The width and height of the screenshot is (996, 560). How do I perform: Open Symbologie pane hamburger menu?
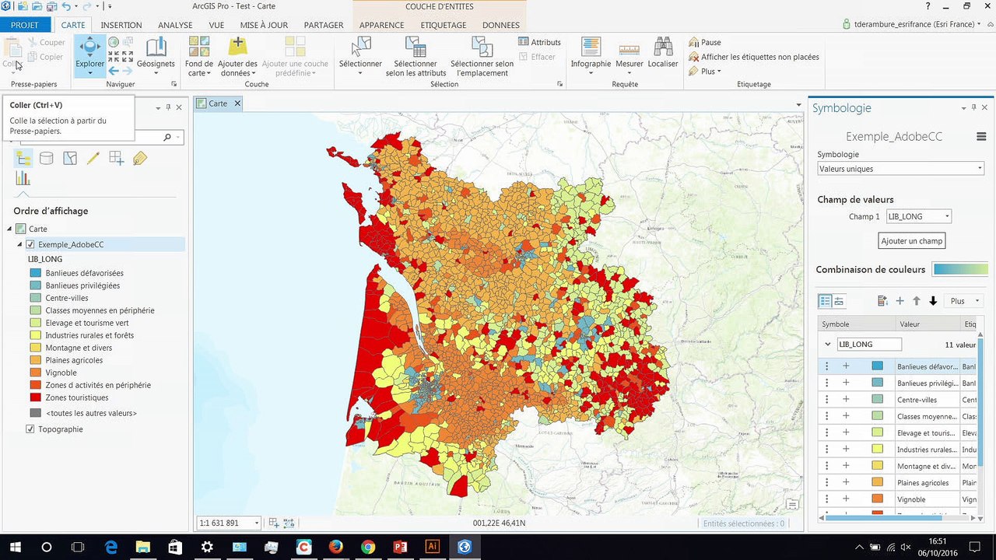[x=981, y=136]
